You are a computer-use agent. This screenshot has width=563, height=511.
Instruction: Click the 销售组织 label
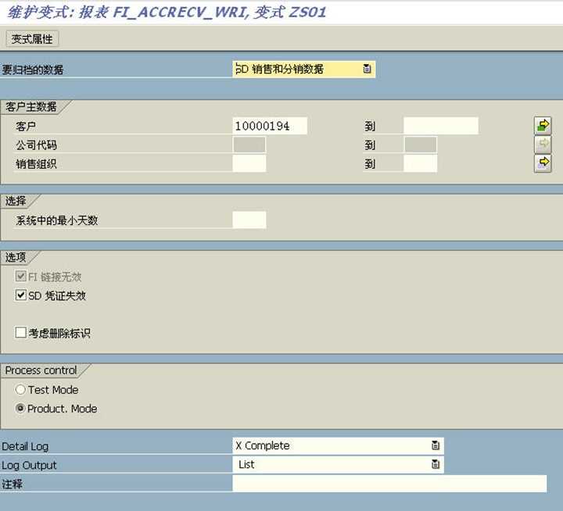[36, 164]
